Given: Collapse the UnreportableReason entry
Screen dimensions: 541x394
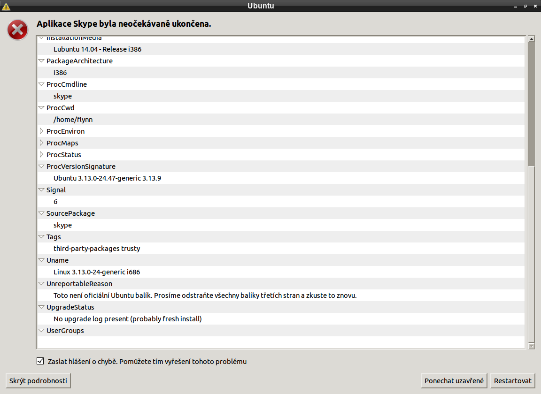Looking at the screenshot, I should 41,283.
